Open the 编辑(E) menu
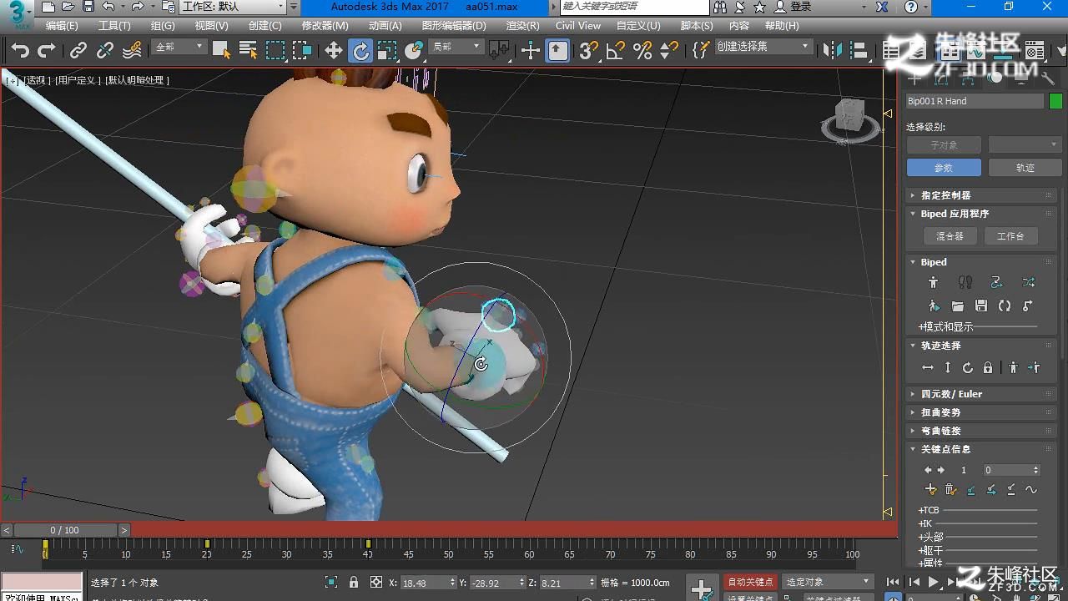 click(x=62, y=26)
